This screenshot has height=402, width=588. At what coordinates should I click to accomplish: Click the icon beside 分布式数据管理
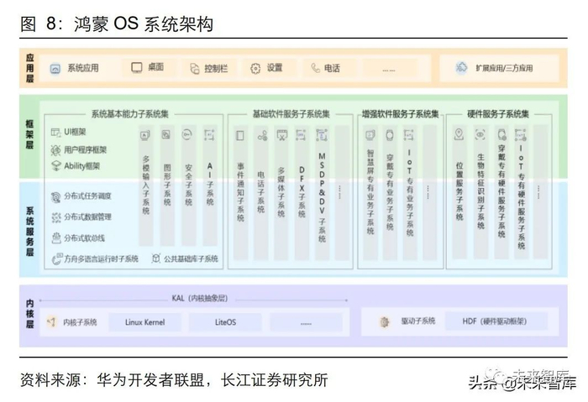[x=56, y=217]
